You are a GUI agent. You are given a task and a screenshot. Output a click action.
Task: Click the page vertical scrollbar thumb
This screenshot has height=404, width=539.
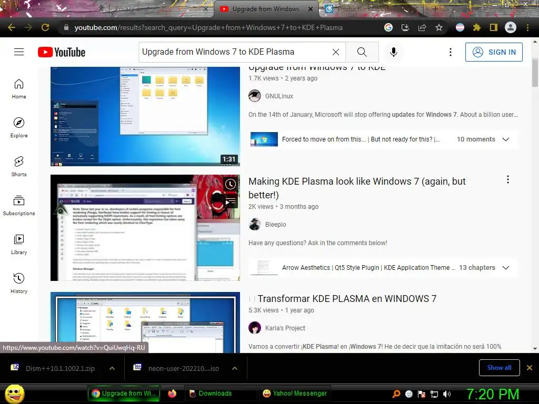coord(535,72)
